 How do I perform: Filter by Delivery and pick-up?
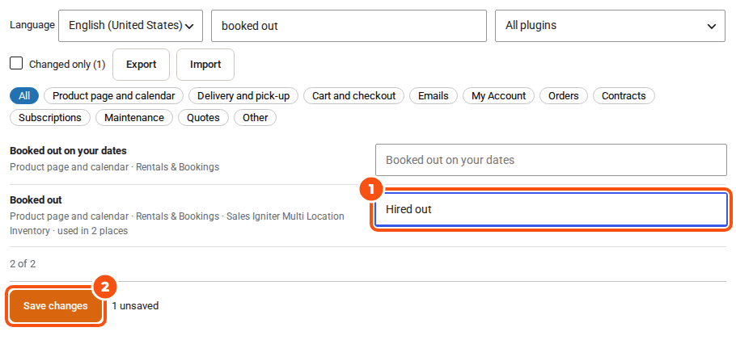(243, 95)
